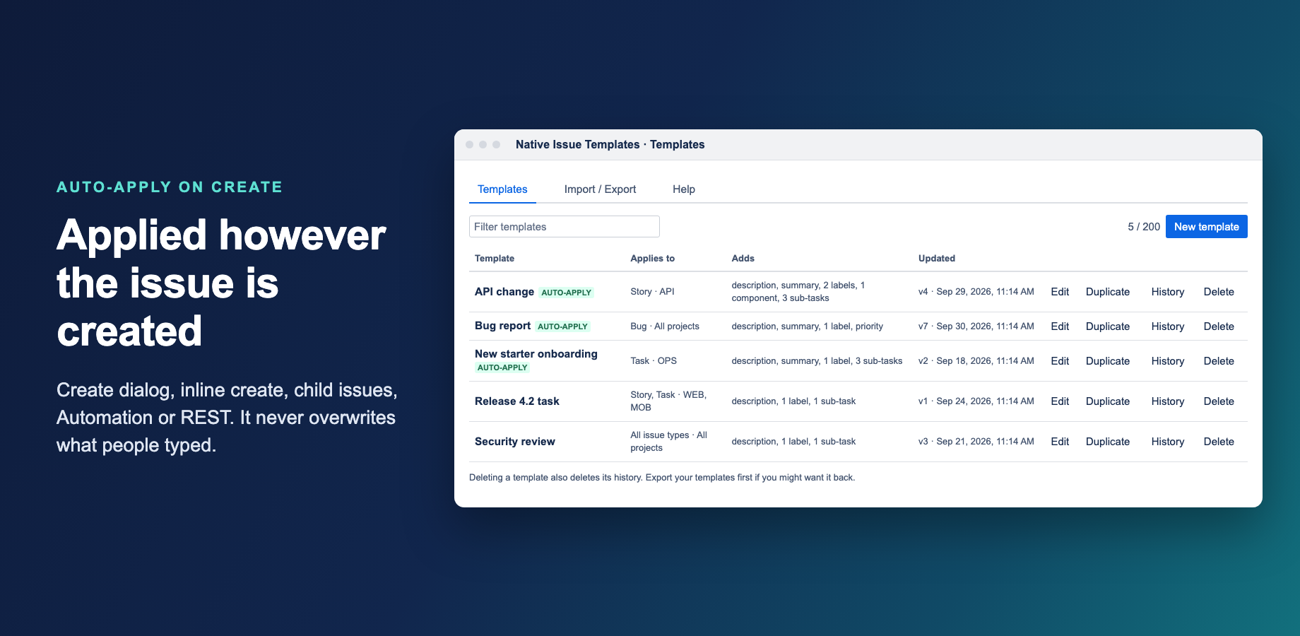Viewport: 1300px width, 636px height.
Task: Delete the API change template
Action: [1219, 292]
